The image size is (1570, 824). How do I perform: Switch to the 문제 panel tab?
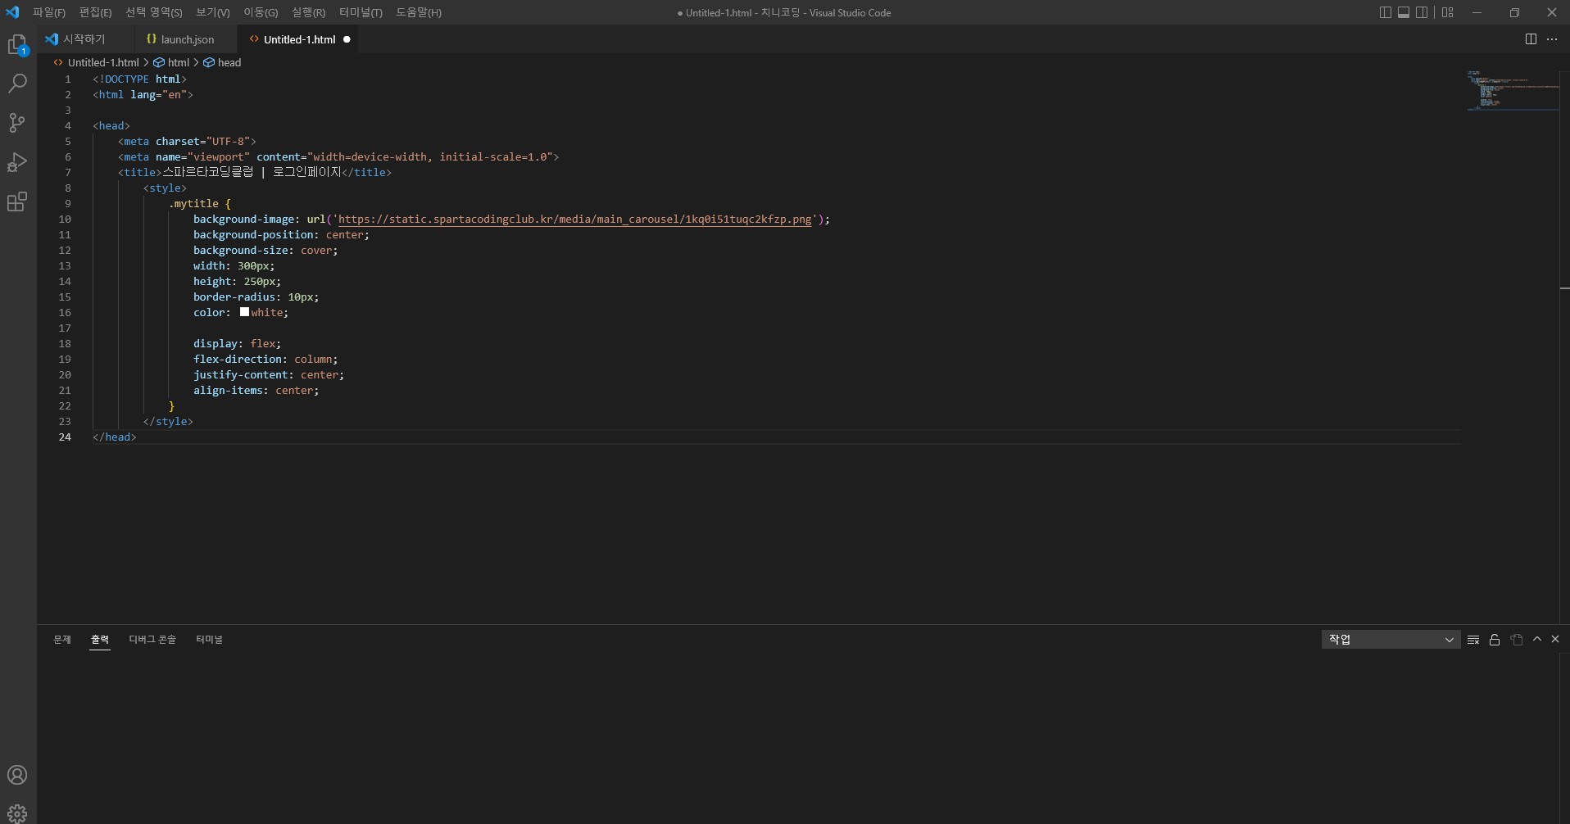[62, 640]
